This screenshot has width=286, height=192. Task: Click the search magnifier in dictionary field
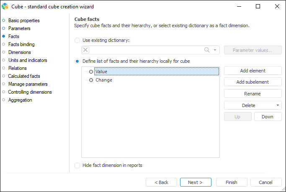207,50
